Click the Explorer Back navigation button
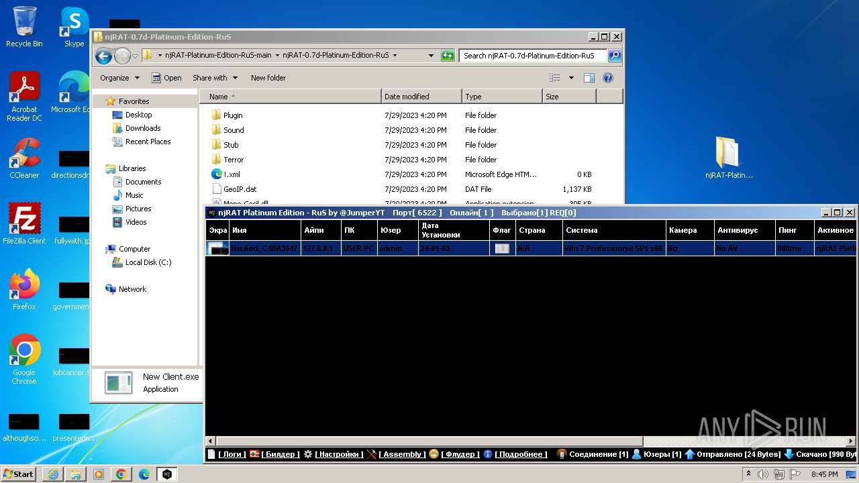 pos(103,56)
